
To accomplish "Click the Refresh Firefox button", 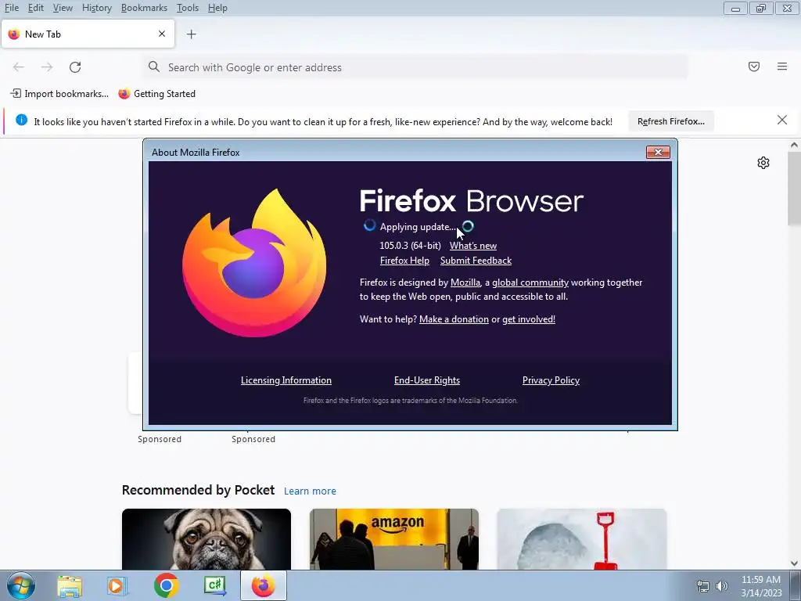I will 670,121.
